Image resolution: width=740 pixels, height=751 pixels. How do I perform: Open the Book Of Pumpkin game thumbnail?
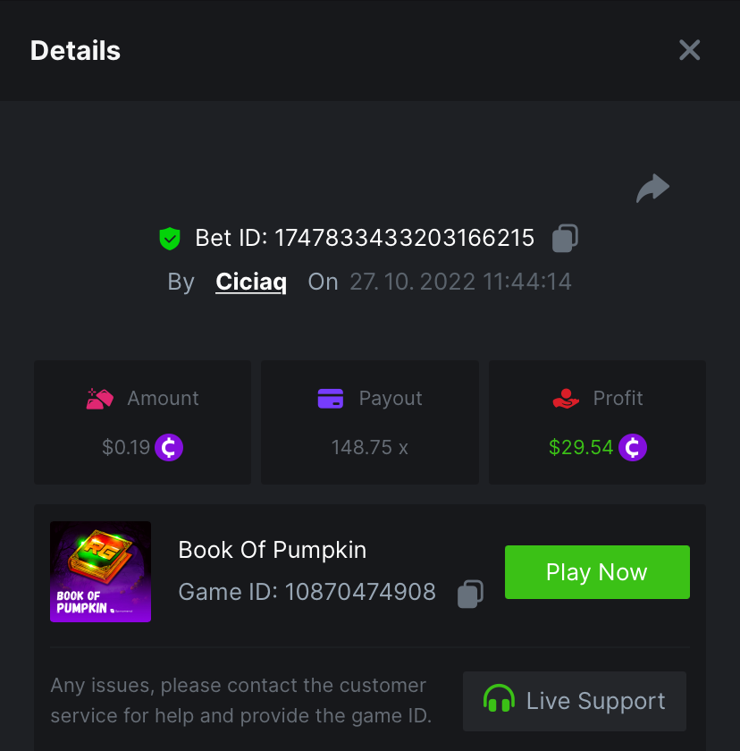pyautogui.click(x=100, y=571)
